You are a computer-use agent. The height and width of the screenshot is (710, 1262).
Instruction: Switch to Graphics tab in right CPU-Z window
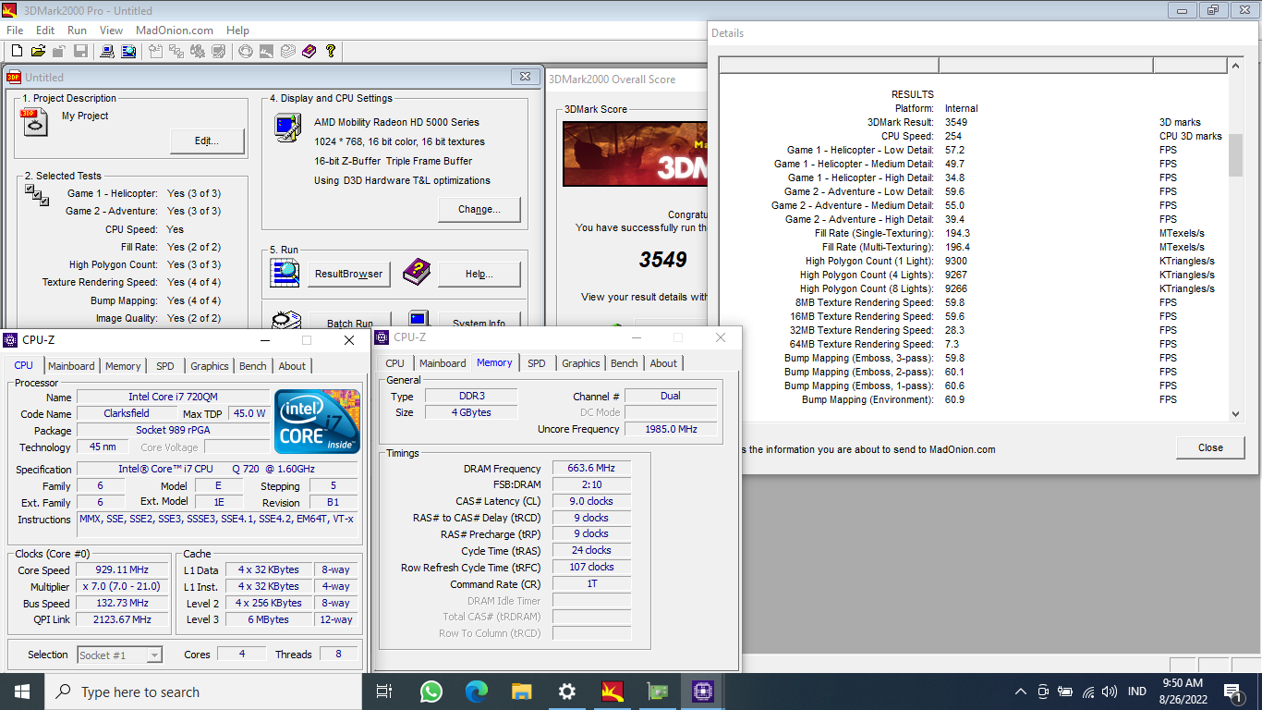coord(581,363)
